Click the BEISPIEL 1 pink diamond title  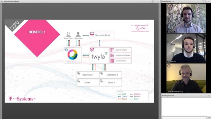coord(37,32)
